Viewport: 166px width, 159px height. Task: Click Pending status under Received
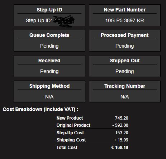pos(49,71)
